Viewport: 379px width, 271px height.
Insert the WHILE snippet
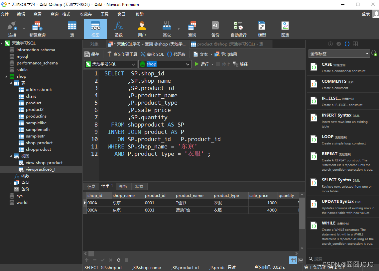click(x=343, y=233)
